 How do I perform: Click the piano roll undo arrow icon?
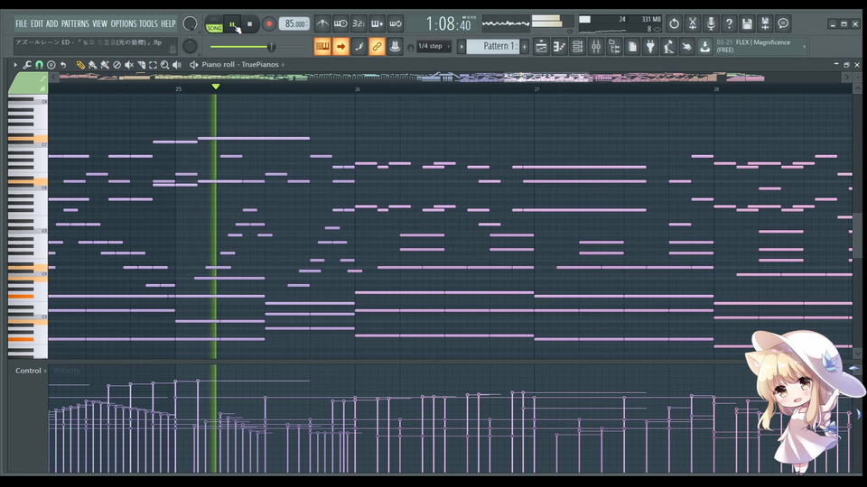click(x=63, y=65)
